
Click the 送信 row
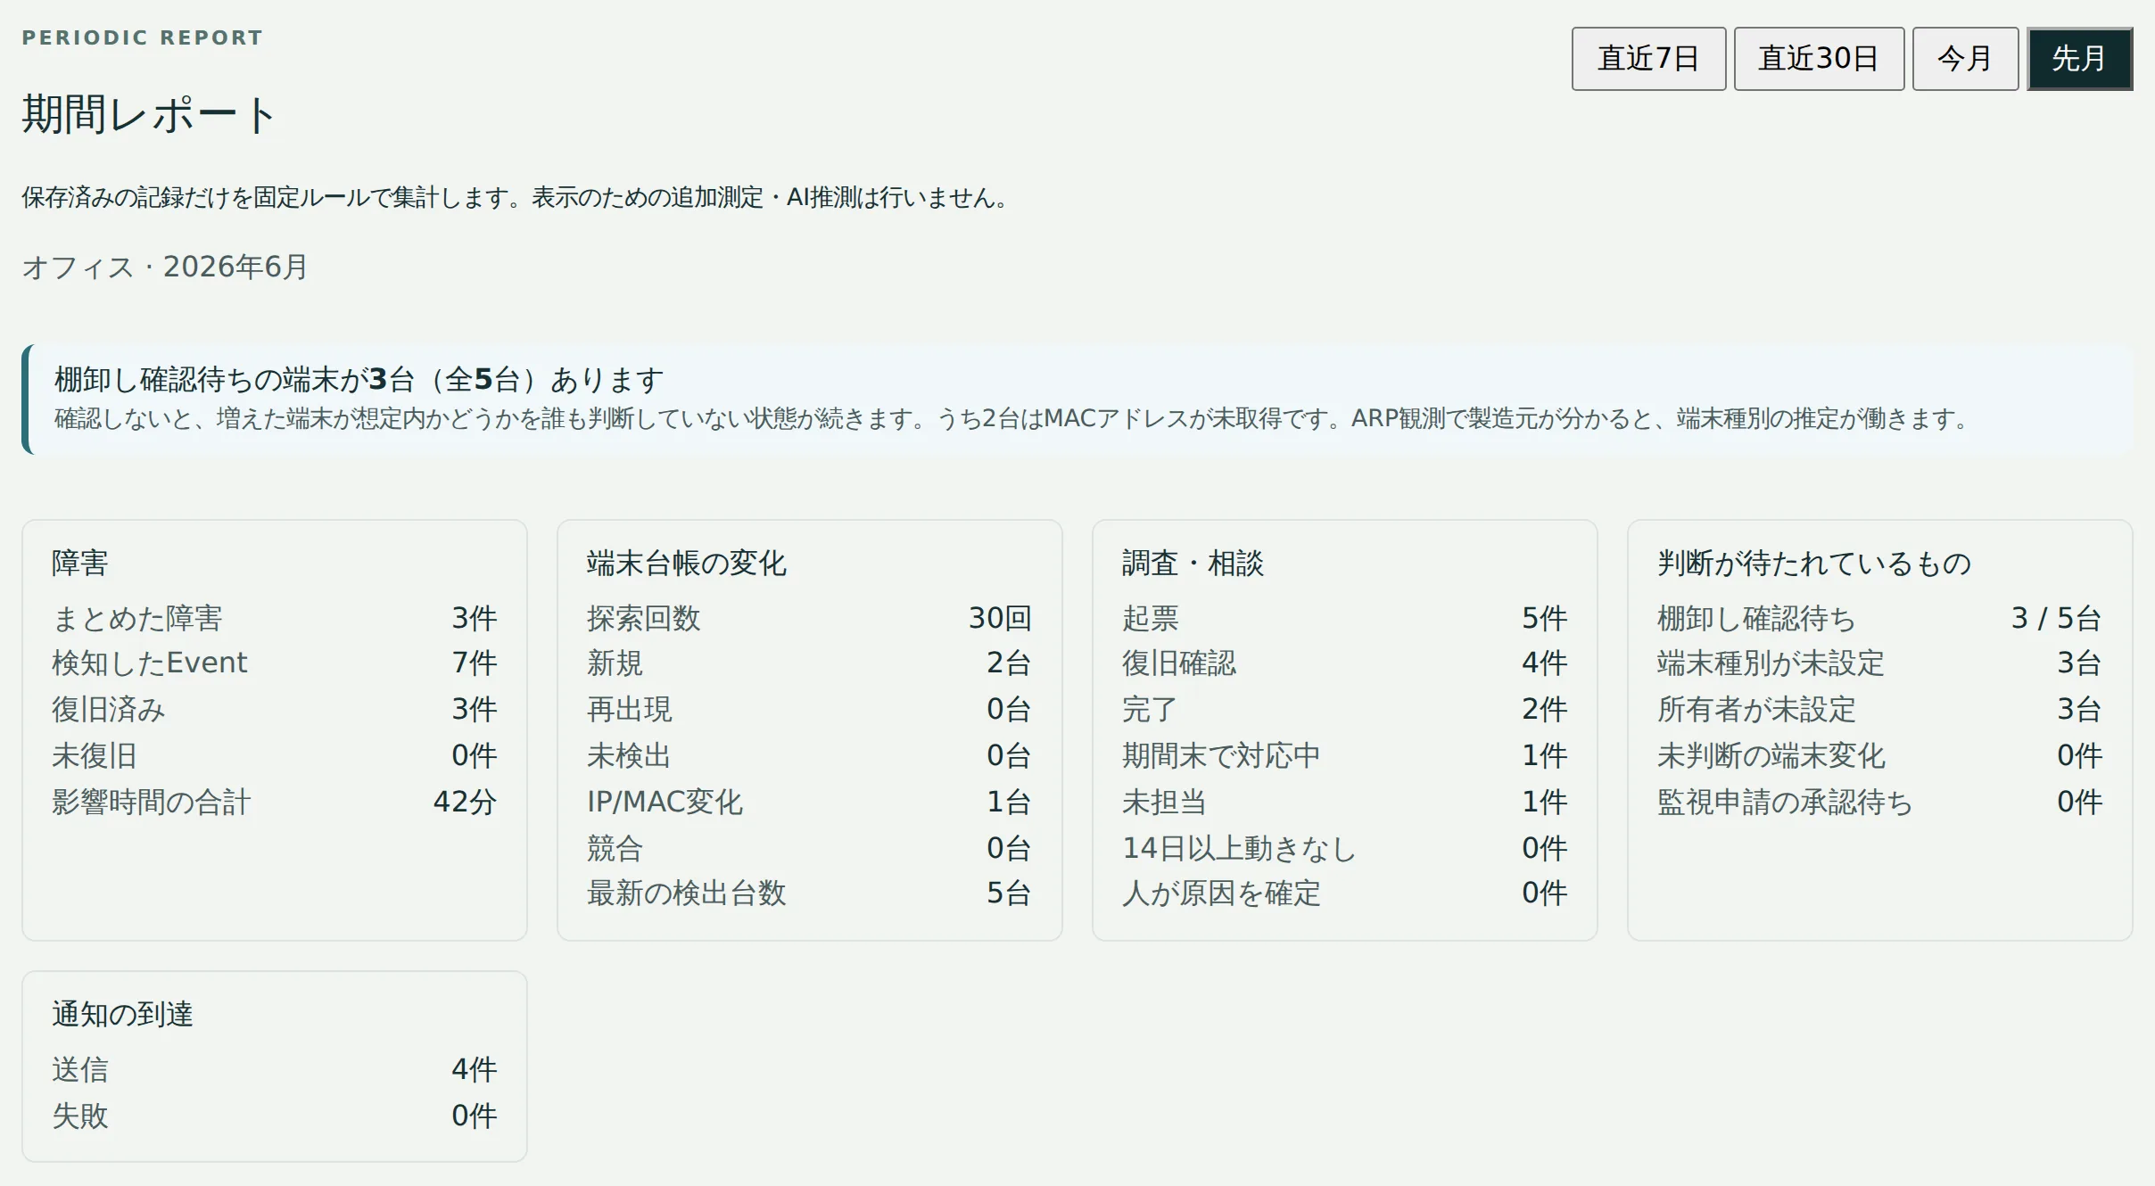tap(275, 1069)
